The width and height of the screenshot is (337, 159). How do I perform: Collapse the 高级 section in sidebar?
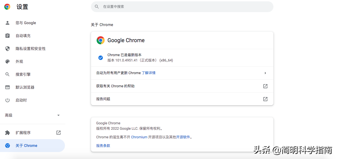coord(58,115)
